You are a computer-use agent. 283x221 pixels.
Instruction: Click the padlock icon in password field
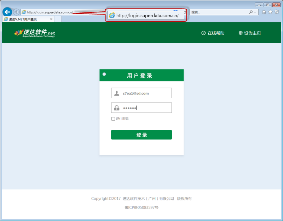(117, 108)
